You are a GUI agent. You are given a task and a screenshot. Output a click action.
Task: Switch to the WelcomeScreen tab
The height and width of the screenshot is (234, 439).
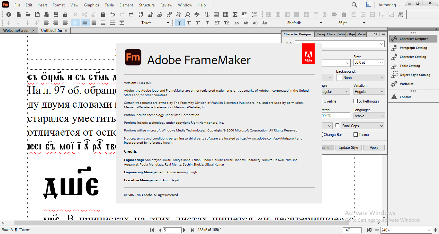coord(17,30)
